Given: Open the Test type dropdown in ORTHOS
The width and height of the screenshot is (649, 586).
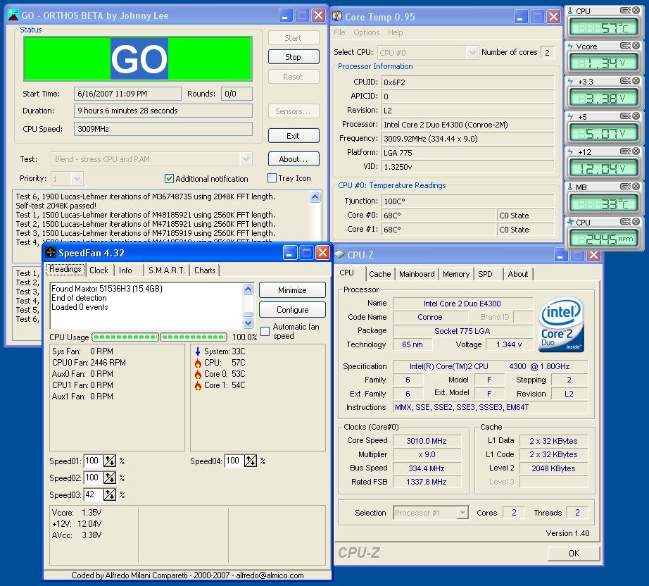Looking at the screenshot, I should (246, 159).
